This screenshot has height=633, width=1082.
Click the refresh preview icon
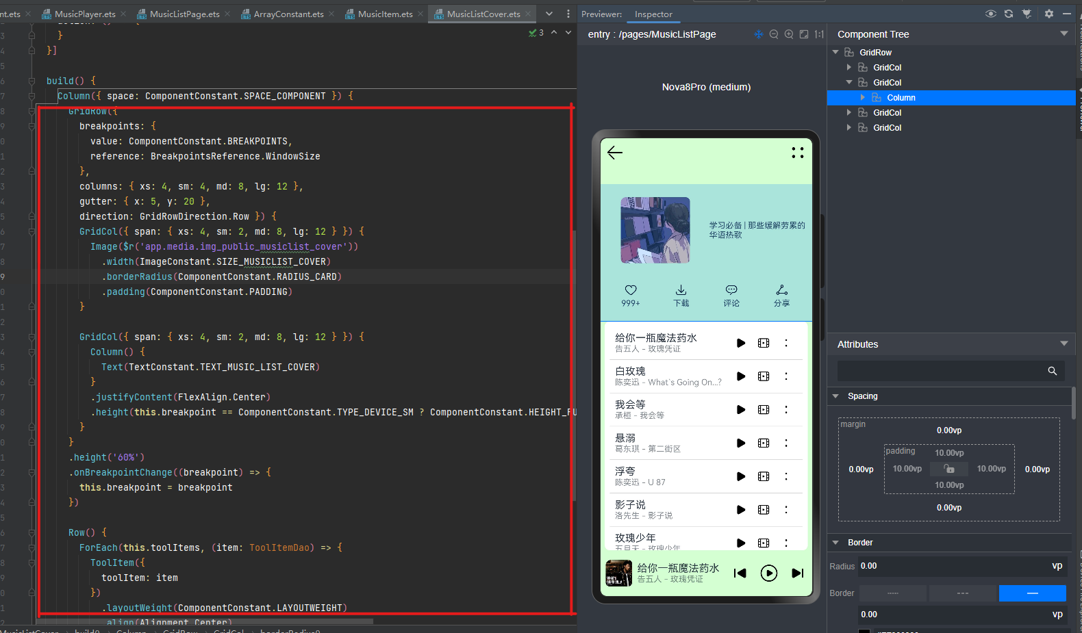coord(1009,14)
